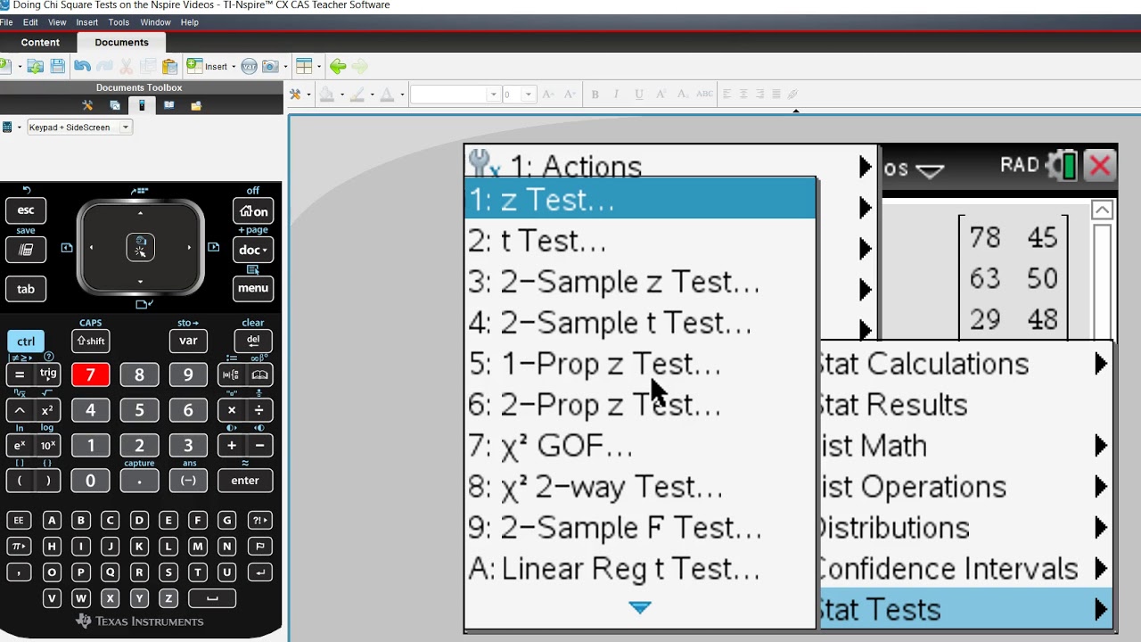Screen dimensions: 1141x642
Task: Open the Document Tools toolbox tab
Action: click(87, 105)
